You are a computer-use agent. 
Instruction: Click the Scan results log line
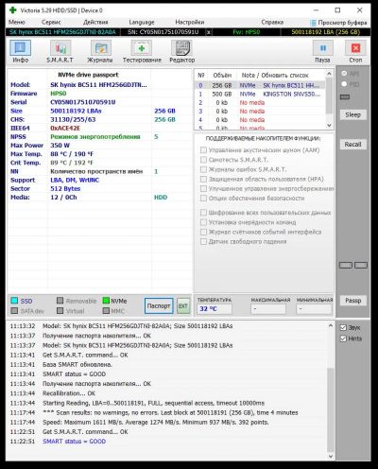pos(170,412)
